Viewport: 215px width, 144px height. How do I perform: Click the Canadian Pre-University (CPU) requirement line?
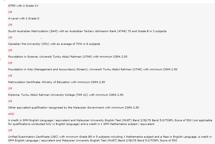coord(54,44)
